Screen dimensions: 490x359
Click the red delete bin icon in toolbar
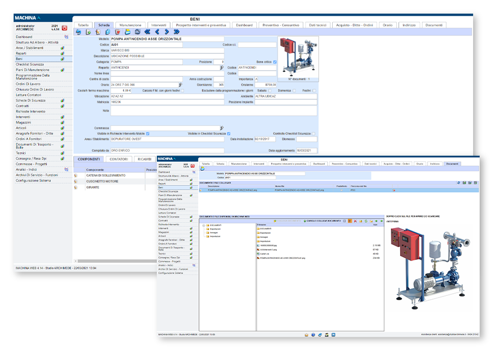[x=118, y=32]
